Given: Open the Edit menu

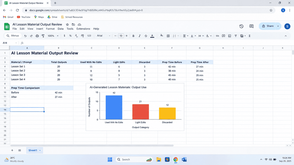Looking at the screenshot, I should 22,29.
